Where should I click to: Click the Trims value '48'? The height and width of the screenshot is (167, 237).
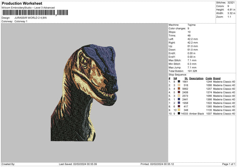[x=189, y=35]
